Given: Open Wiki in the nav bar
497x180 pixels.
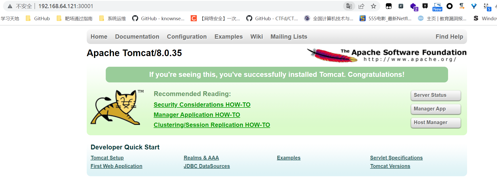Looking at the screenshot, I should [257, 37].
